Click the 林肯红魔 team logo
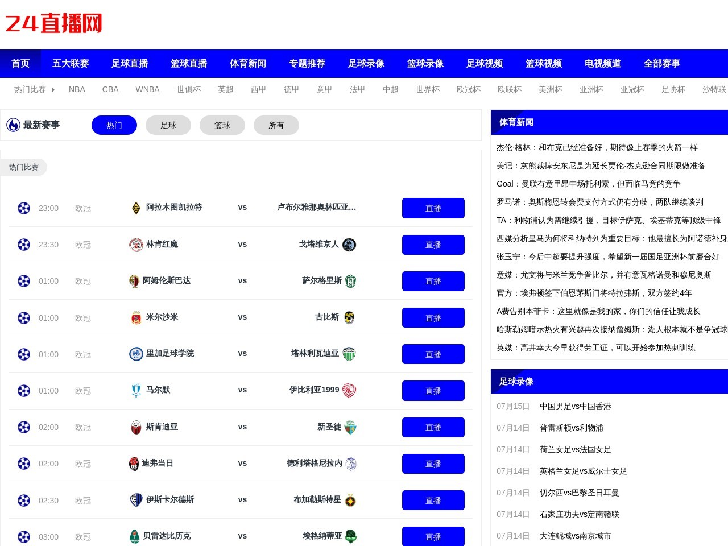This screenshot has width=728, height=546. 135,245
